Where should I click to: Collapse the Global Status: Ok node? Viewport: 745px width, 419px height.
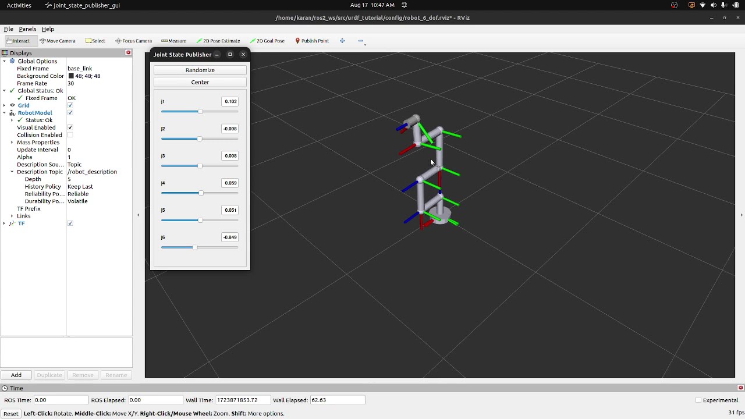pyautogui.click(x=5, y=91)
